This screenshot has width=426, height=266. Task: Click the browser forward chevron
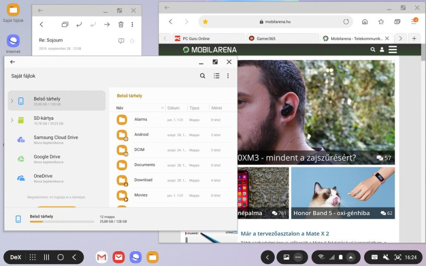pyautogui.click(x=187, y=22)
